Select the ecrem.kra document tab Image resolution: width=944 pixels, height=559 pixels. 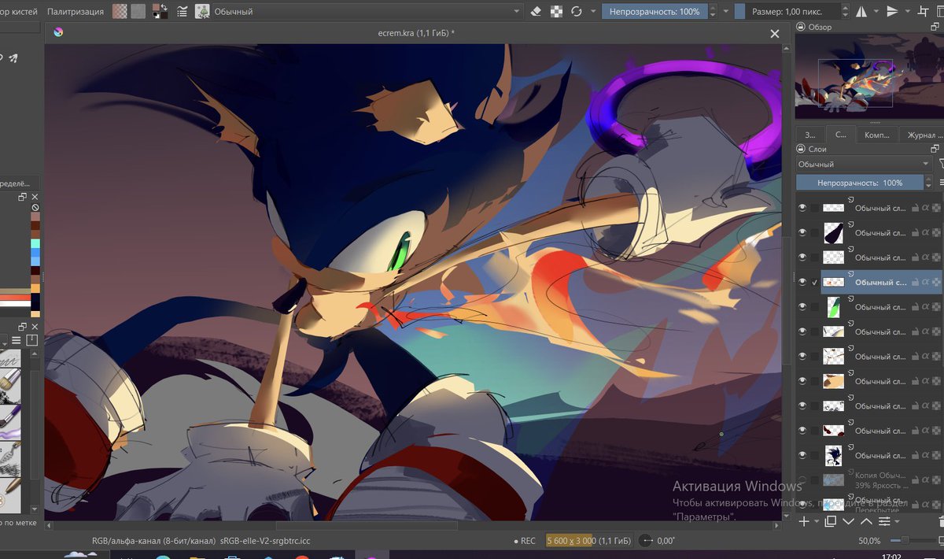pyautogui.click(x=415, y=33)
